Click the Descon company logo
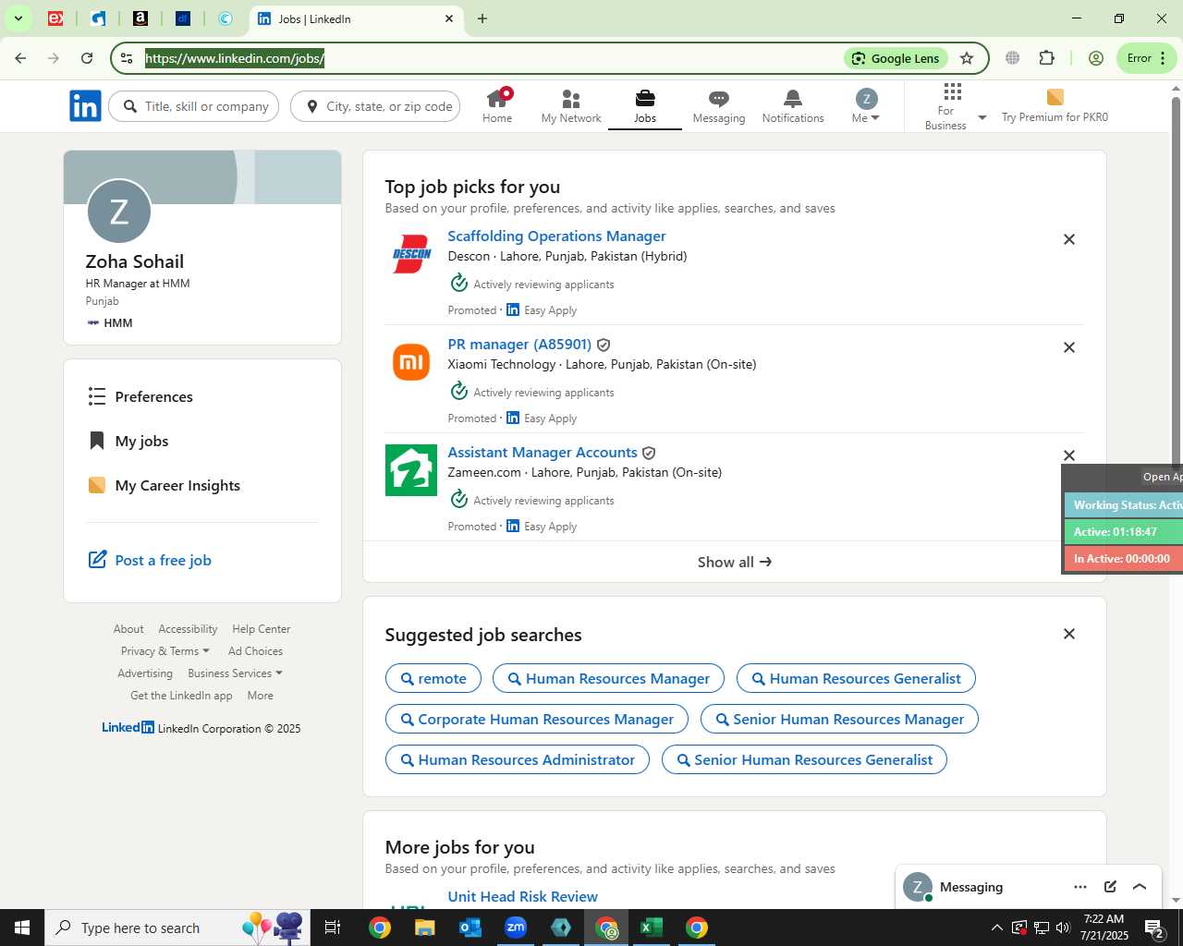Image resolution: width=1183 pixels, height=946 pixels. (x=411, y=254)
